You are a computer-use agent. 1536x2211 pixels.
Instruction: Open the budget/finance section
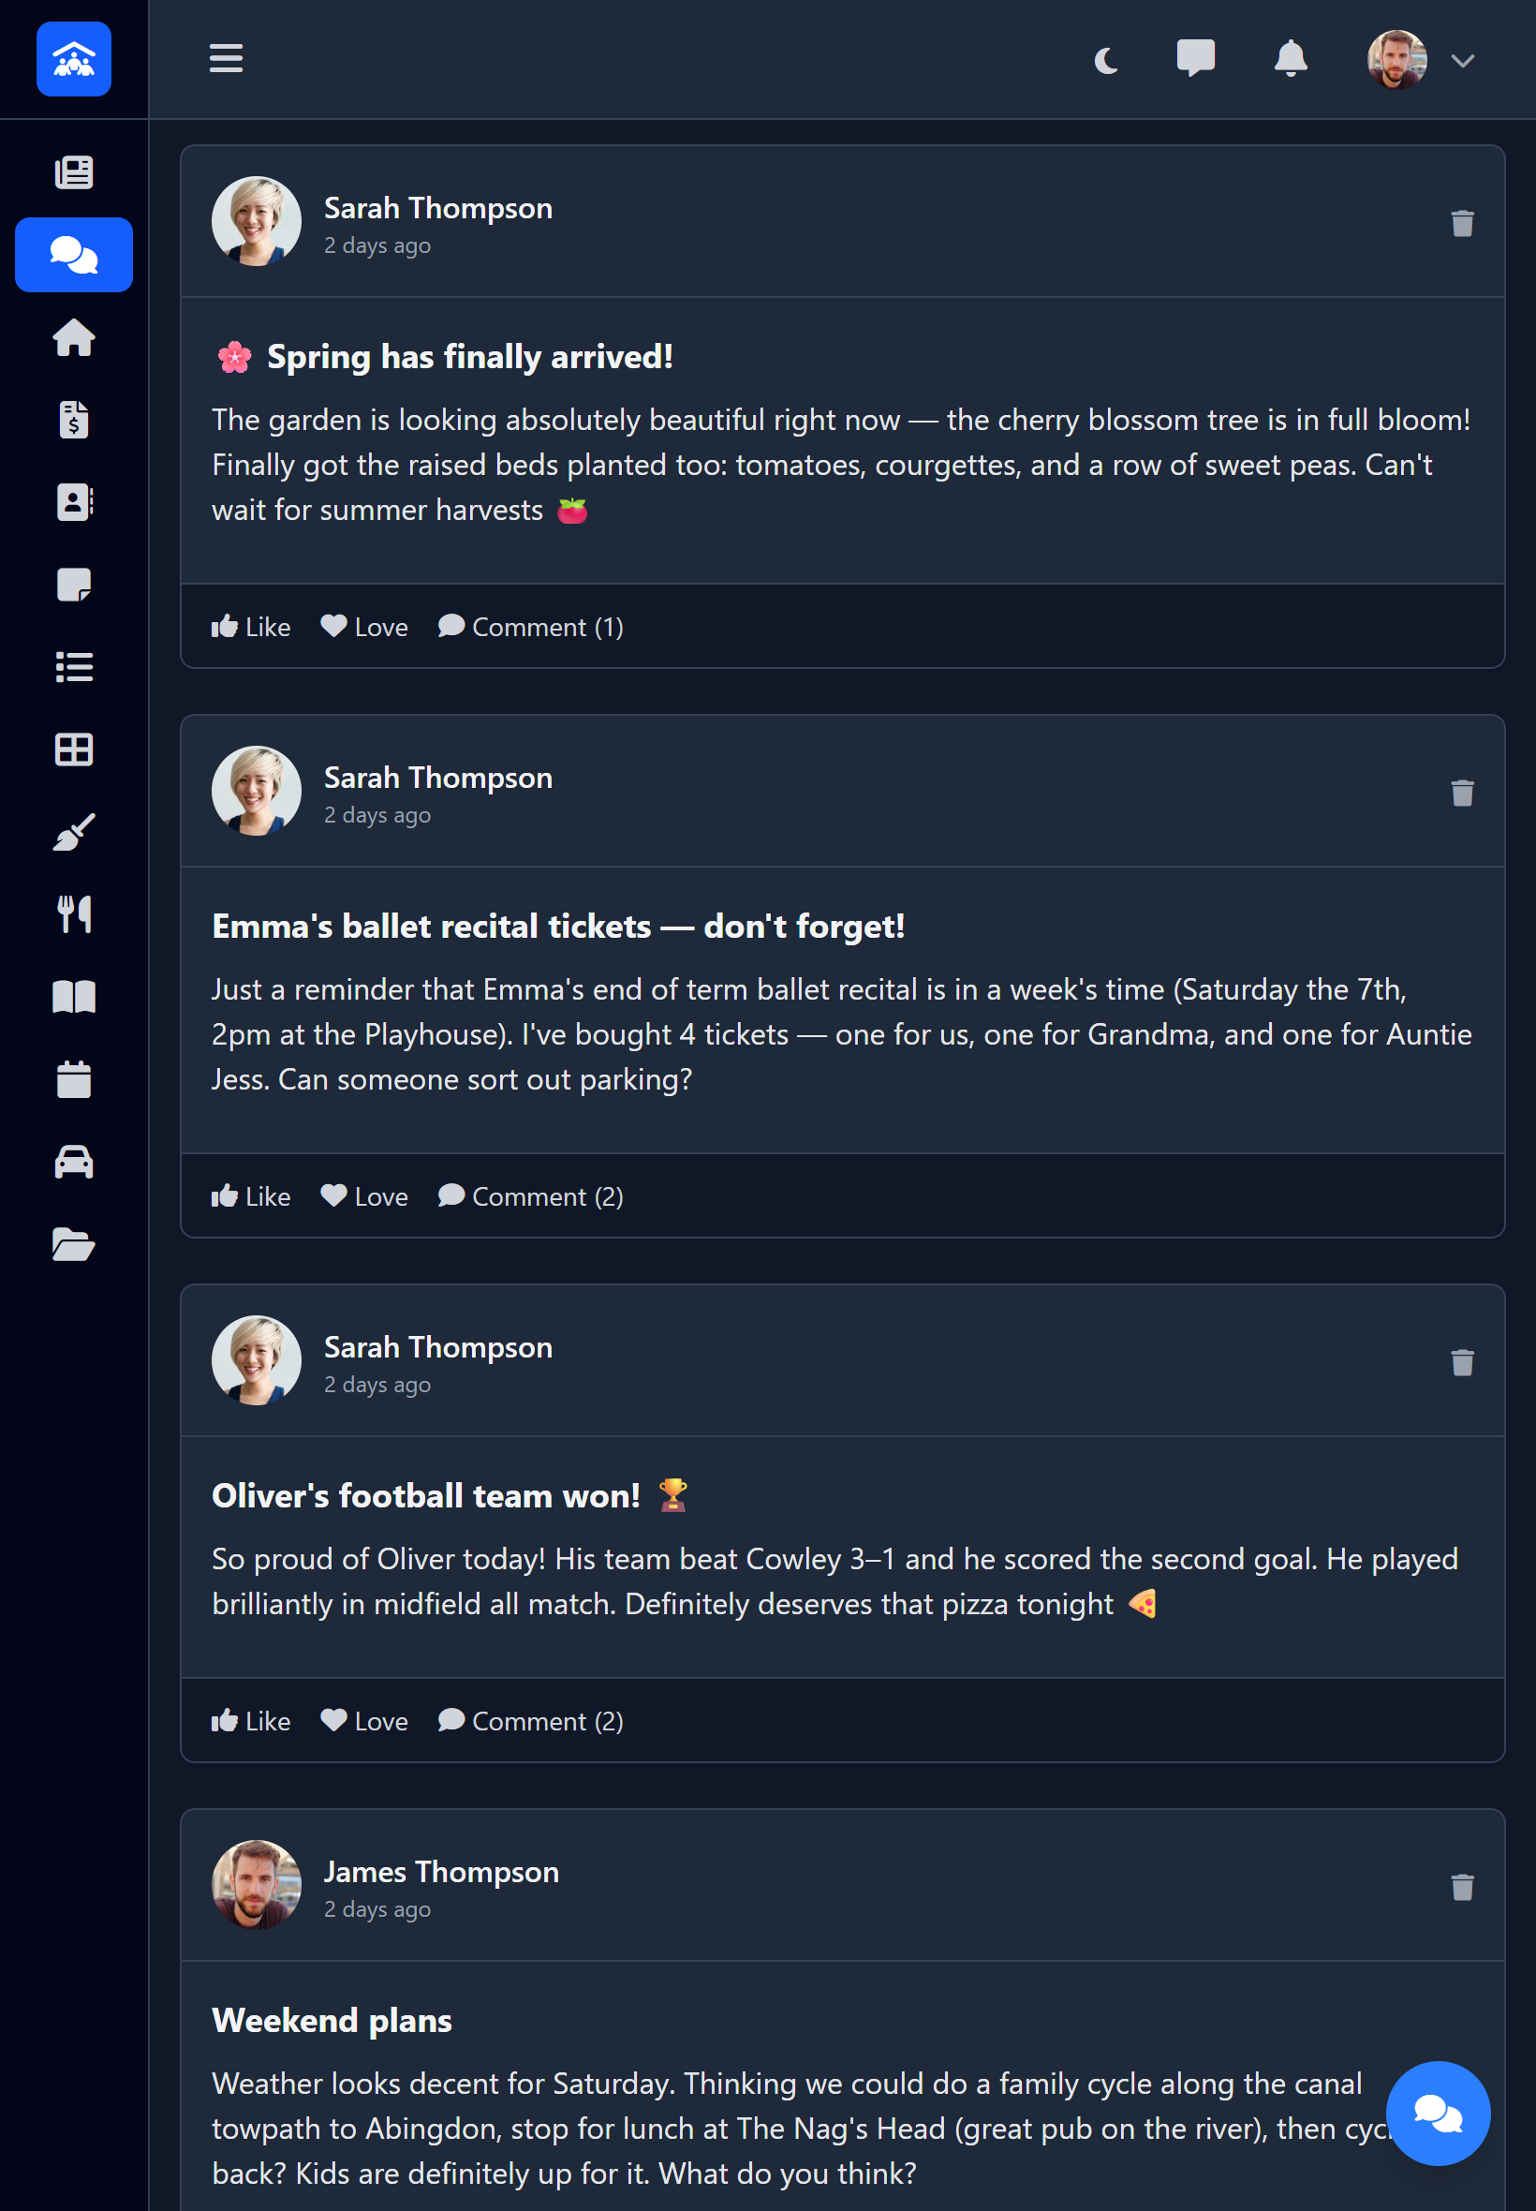pos(74,419)
